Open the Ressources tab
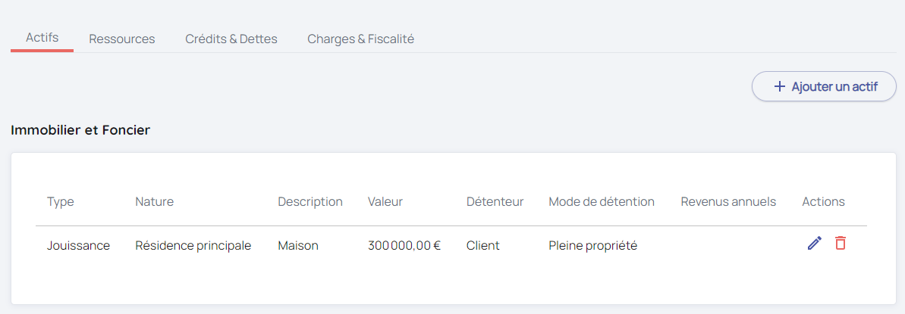905x314 pixels. tap(122, 39)
